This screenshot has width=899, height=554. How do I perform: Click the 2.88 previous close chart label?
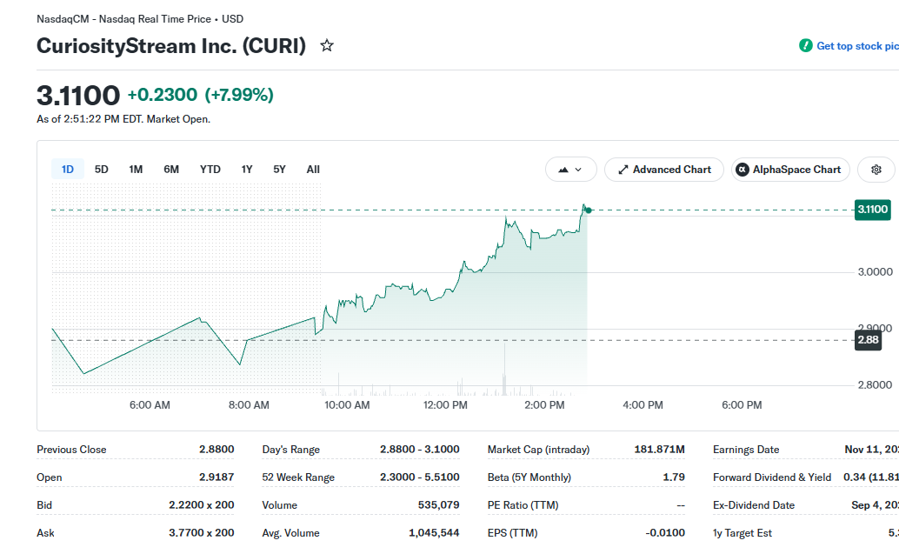(x=868, y=339)
